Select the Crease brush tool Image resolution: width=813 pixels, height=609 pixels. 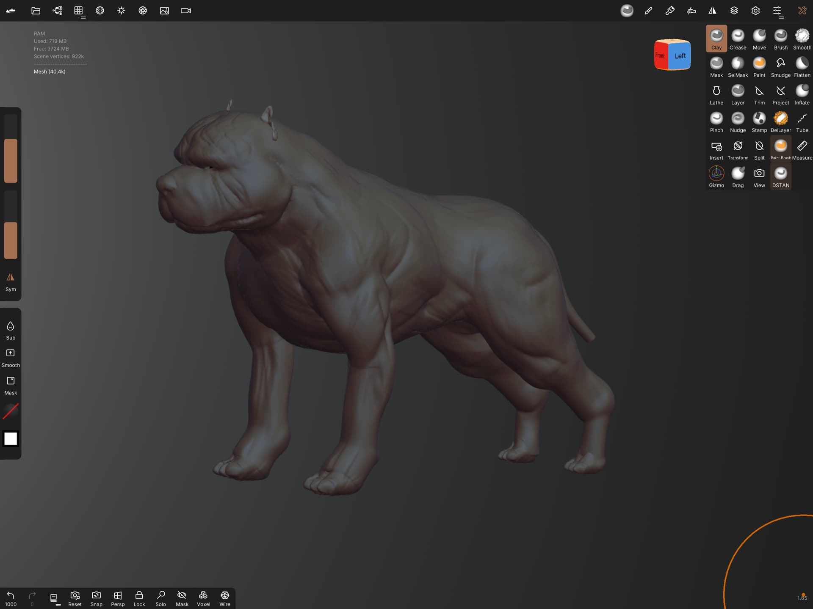(x=738, y=39)
